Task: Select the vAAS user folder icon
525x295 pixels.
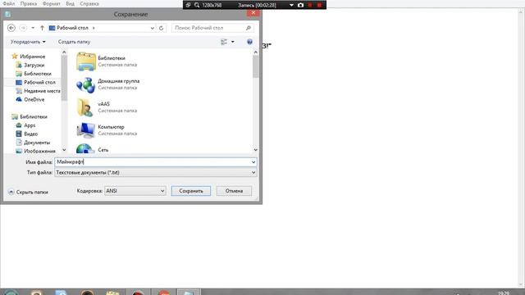Action: [84, 107]
